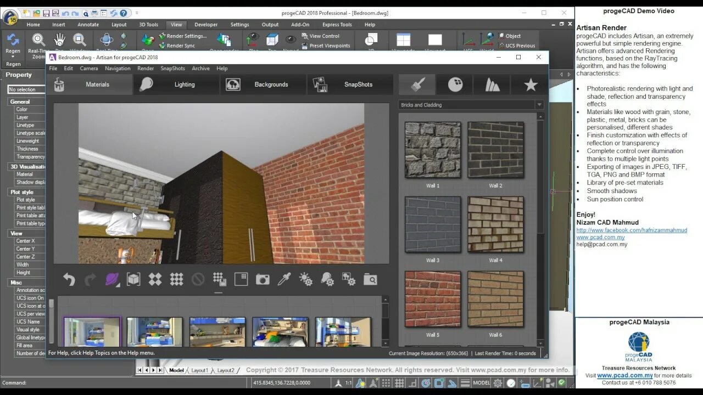
Task: Toggle lineweight display in status bar
Action: tap(465, 383)
